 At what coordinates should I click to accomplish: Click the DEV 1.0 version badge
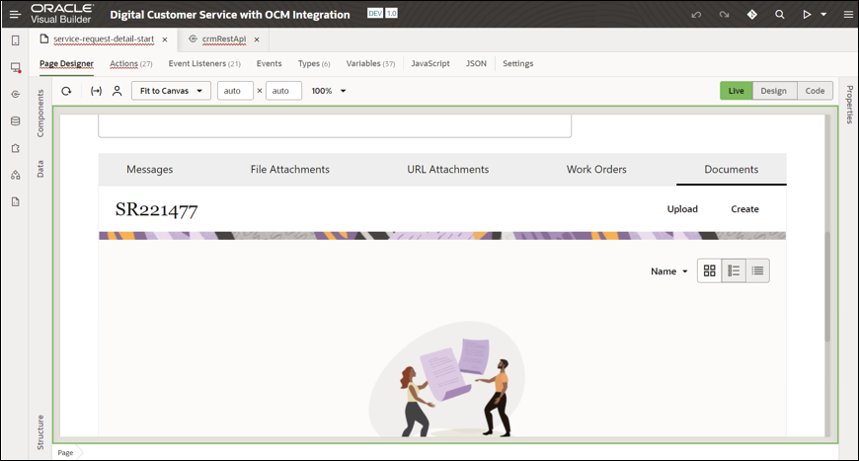pos(382,13)
